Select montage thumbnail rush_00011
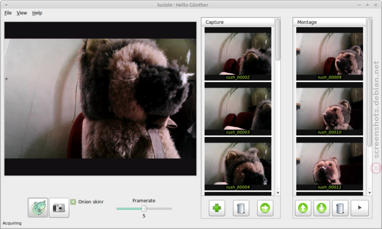Screen dimensions: 382x229 click(x=329, y=164)
